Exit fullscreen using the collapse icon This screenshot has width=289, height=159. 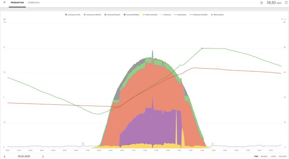point(286,2)
